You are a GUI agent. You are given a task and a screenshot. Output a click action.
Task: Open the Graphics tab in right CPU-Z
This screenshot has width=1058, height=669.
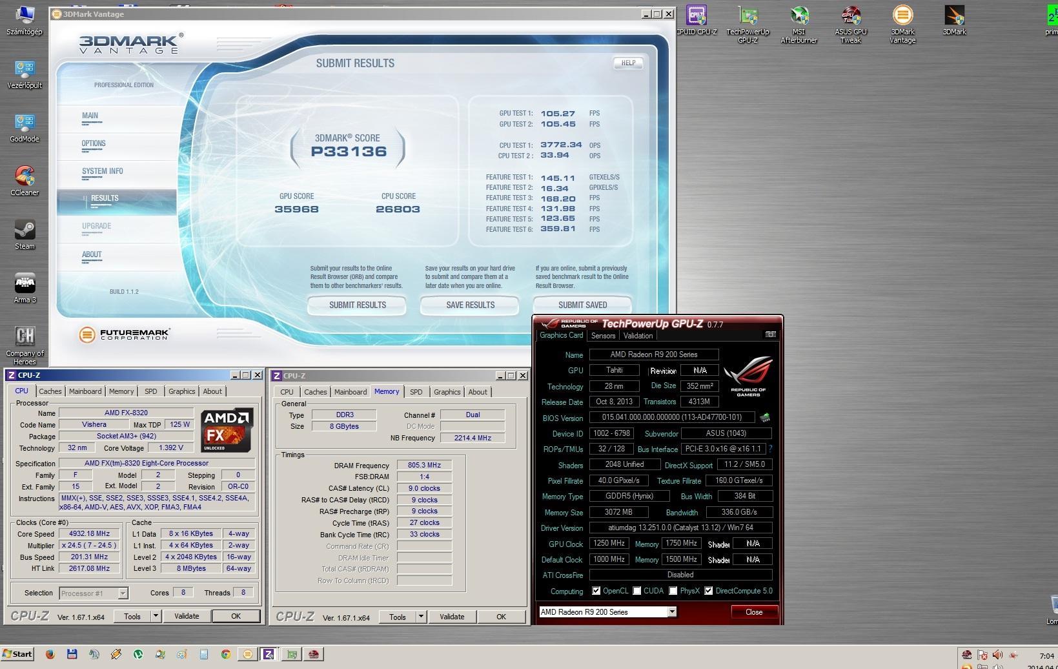tap(447, 392)
